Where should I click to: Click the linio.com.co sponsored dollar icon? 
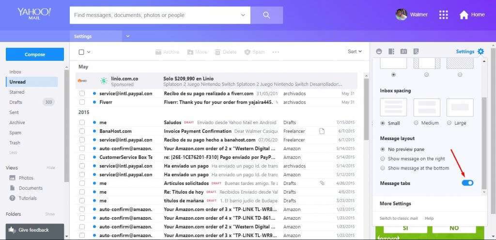click(104, 81)
